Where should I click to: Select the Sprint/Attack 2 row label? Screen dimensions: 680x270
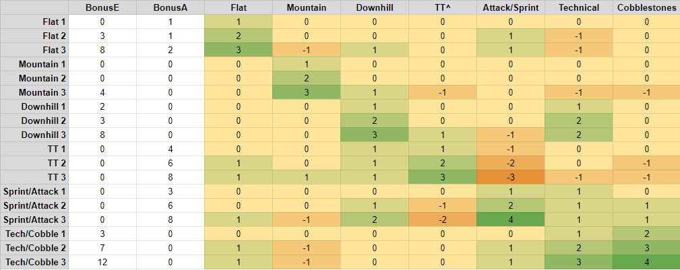tap(35, 205)
